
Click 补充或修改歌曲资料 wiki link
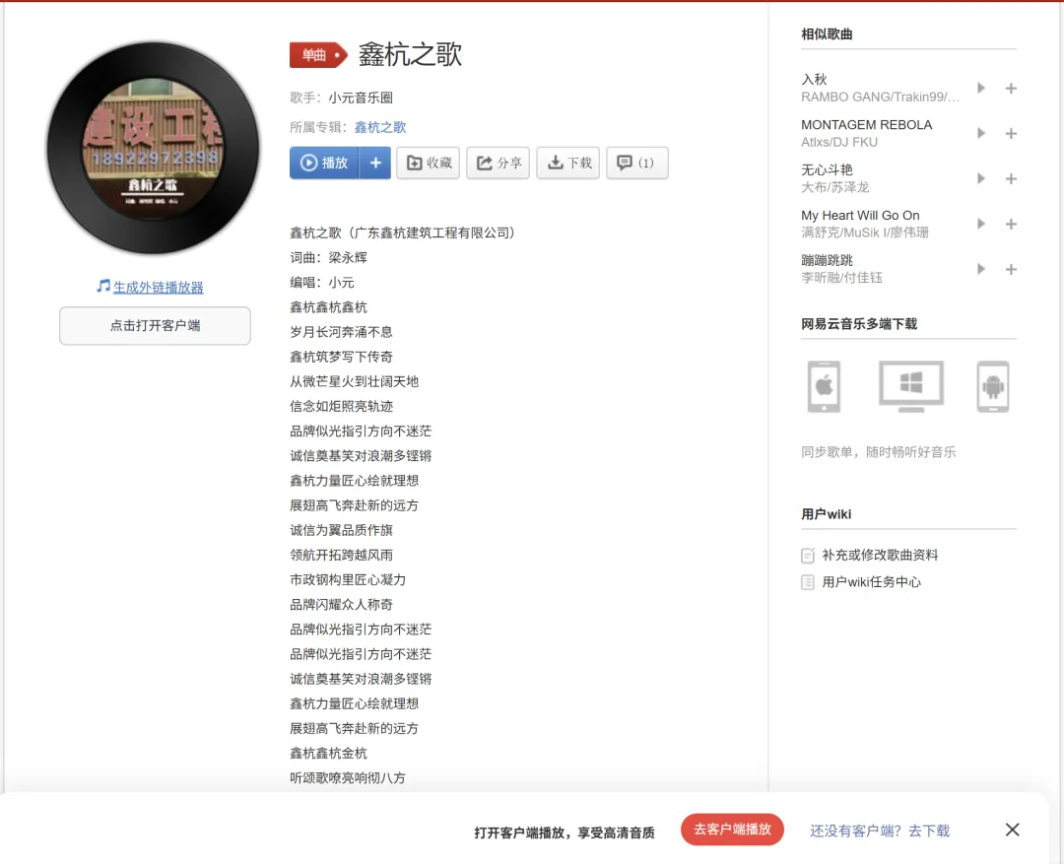click(x=880, y=556)
